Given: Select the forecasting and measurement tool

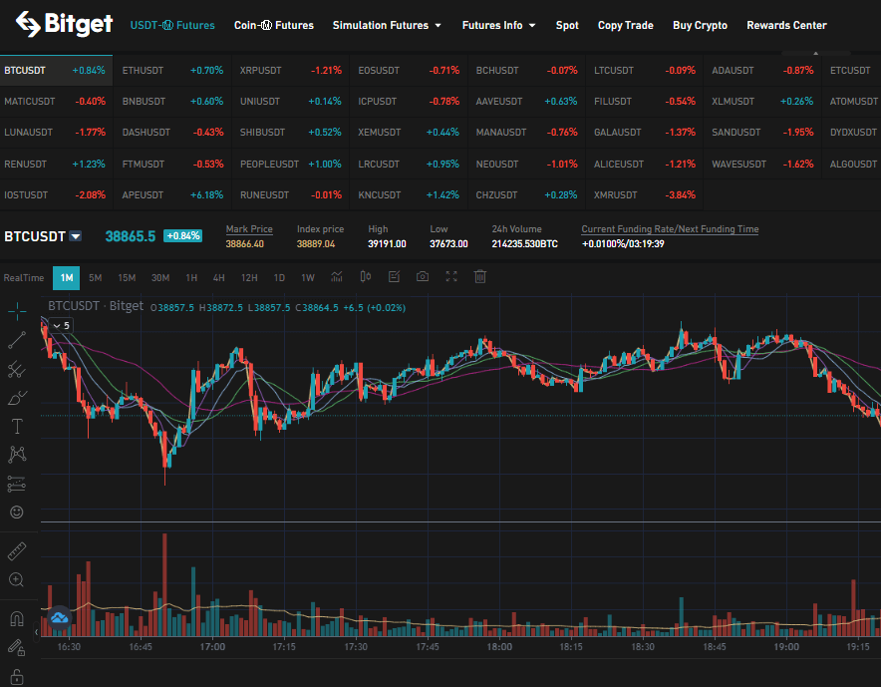Looking at the screenshot, I should [x=17, y=484].
